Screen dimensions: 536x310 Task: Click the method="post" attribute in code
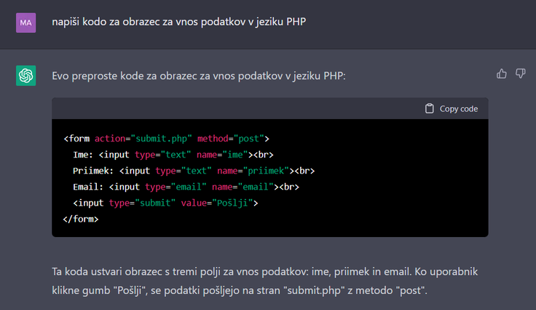(230, 139)
